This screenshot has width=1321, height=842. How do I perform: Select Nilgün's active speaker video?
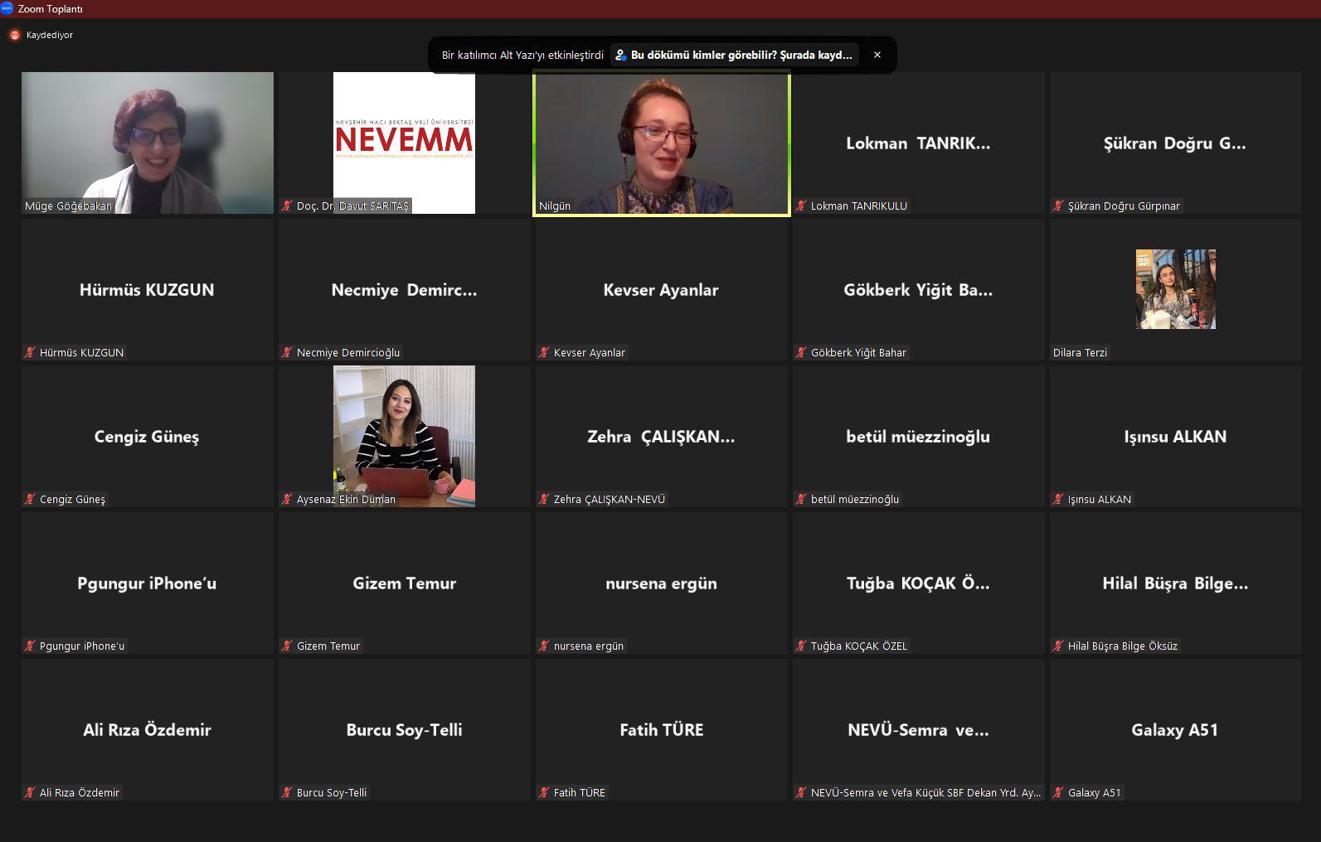[x=661, y=143]
